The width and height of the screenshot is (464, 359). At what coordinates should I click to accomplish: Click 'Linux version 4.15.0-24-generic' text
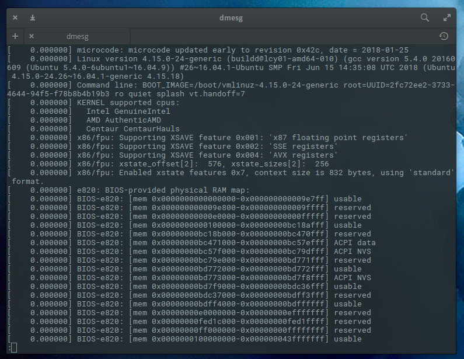149,59
